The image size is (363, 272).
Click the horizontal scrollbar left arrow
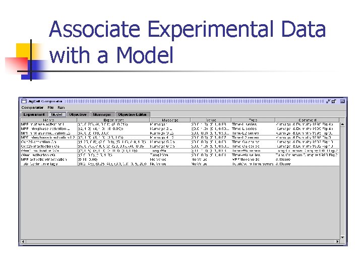[x=23, y=241]
